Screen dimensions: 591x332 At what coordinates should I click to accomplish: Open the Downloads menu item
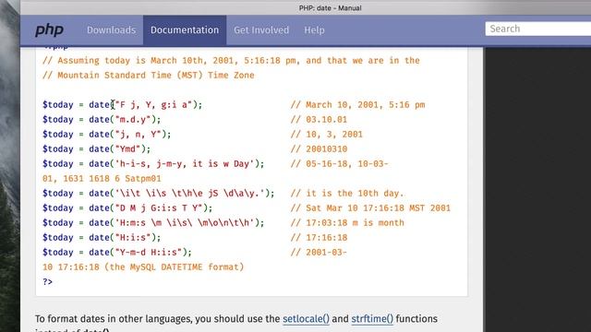pos(111,30)
